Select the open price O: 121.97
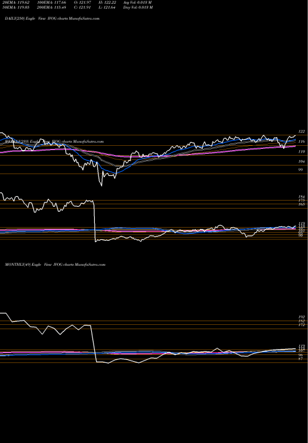This screenshot has height=443, width=308. 83,2
